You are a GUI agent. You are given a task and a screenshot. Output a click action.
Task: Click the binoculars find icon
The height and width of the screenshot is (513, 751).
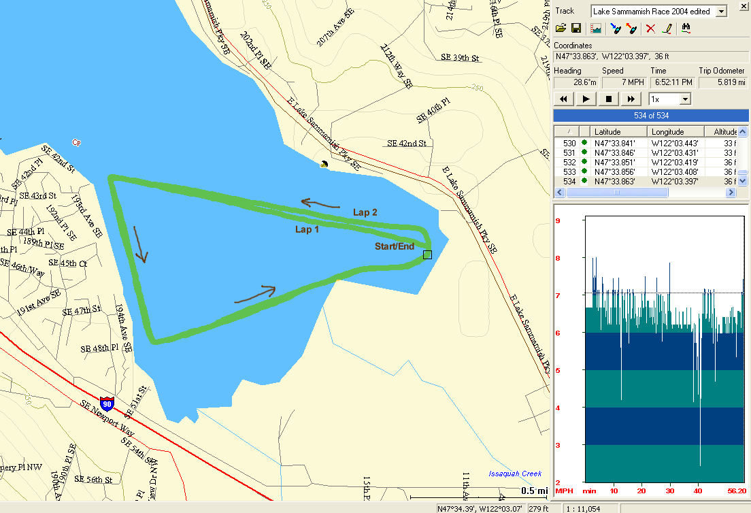click(686, 29)
